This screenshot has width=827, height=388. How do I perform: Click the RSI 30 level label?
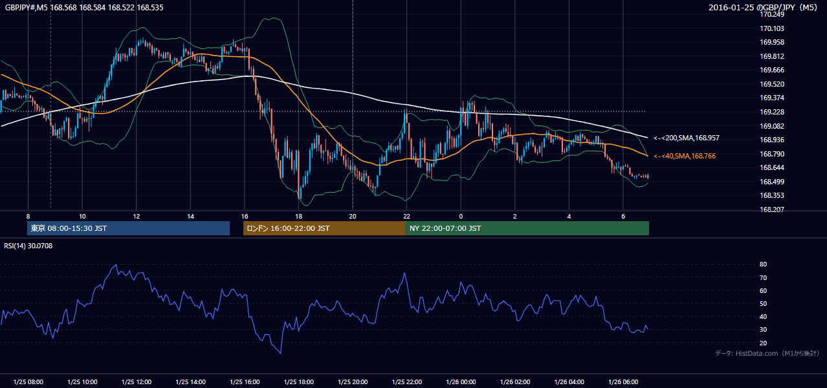764,330
